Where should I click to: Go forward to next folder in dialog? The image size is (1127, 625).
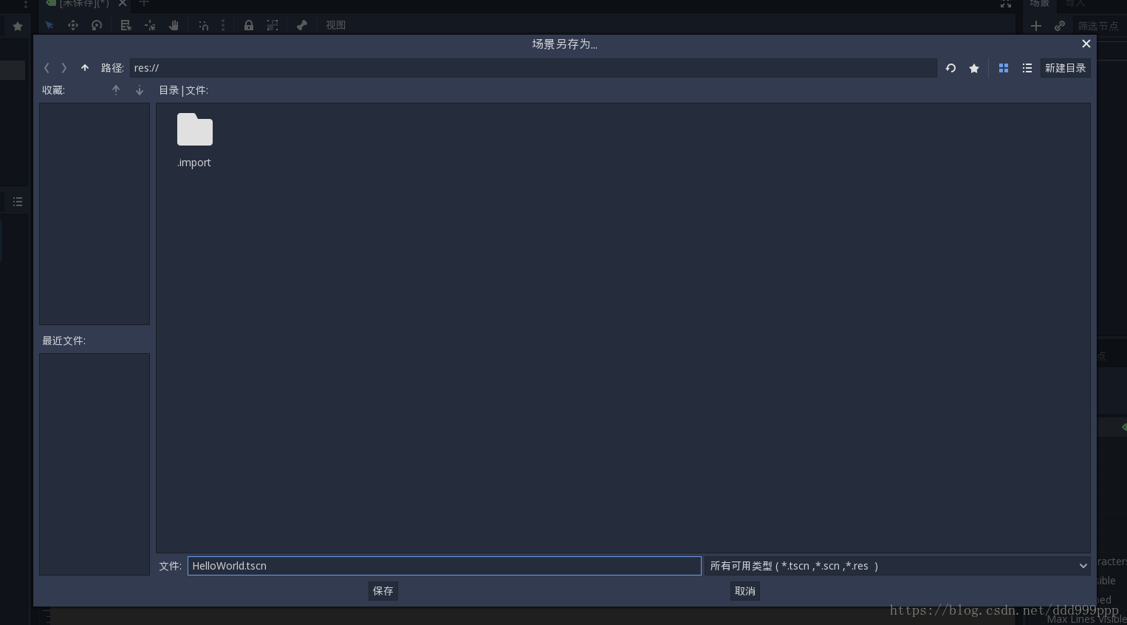pos(64,68)
